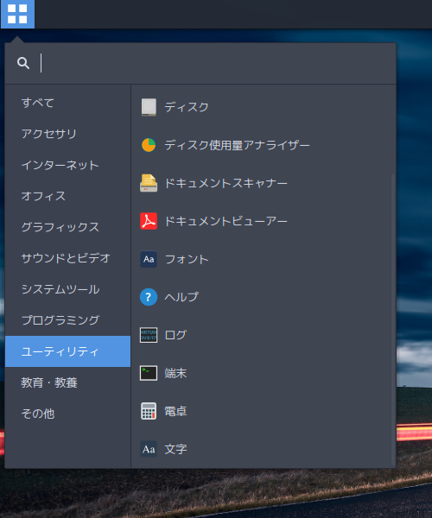432x518 pixels.
Task: Click the application menu grid button
Action: tap(17, 14)
